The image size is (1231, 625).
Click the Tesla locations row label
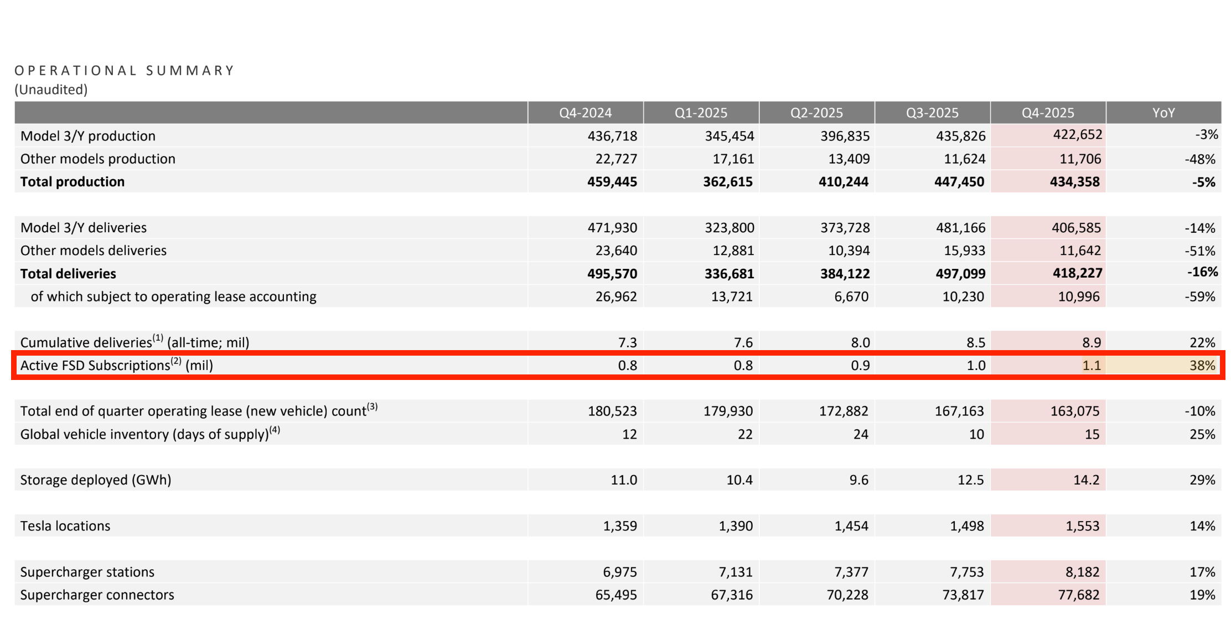[x=65, y=526]
